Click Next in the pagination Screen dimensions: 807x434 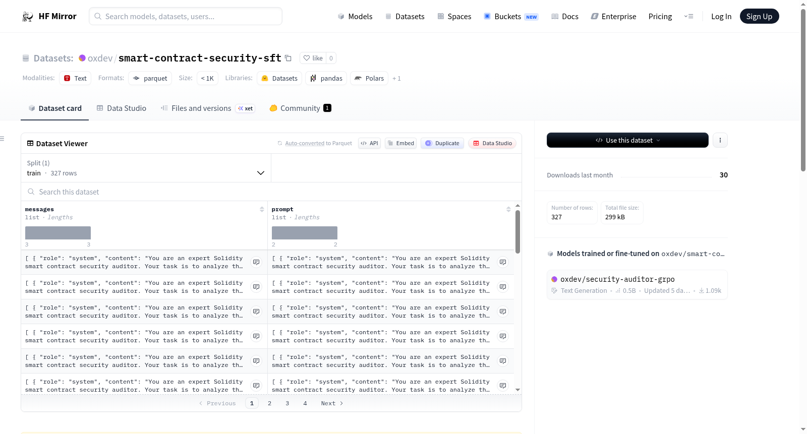pos(332,403)
